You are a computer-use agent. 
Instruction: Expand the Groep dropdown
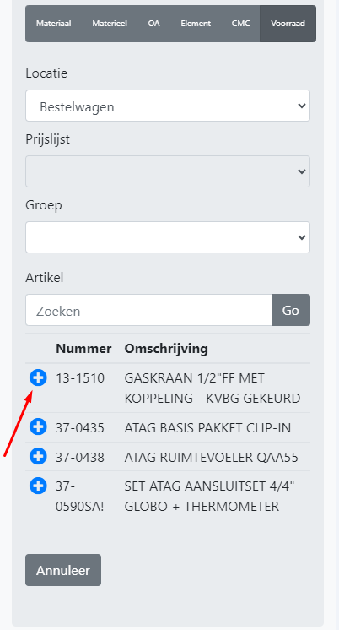pyautogui.click(x=168, y=237)
